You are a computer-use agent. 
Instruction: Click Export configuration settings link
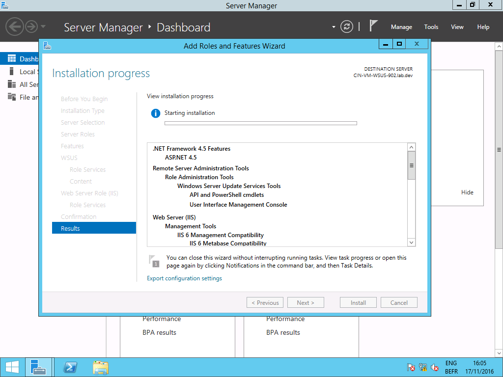(x=185, y=278)
